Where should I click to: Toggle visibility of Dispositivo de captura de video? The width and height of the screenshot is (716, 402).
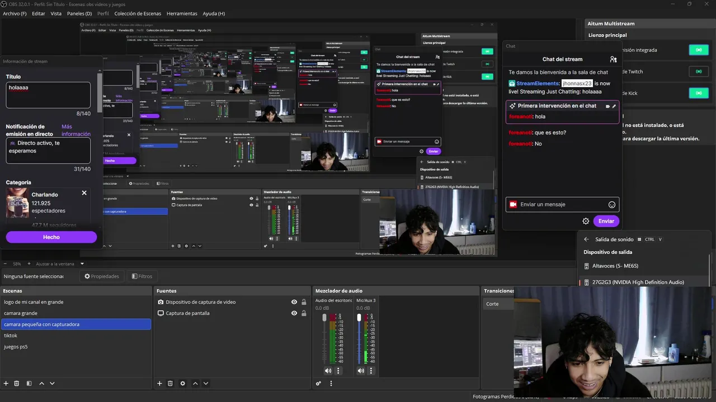coord(294,302)
